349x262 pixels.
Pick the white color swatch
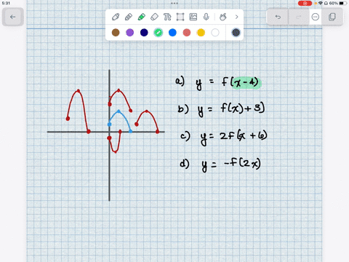pos(215,33)
